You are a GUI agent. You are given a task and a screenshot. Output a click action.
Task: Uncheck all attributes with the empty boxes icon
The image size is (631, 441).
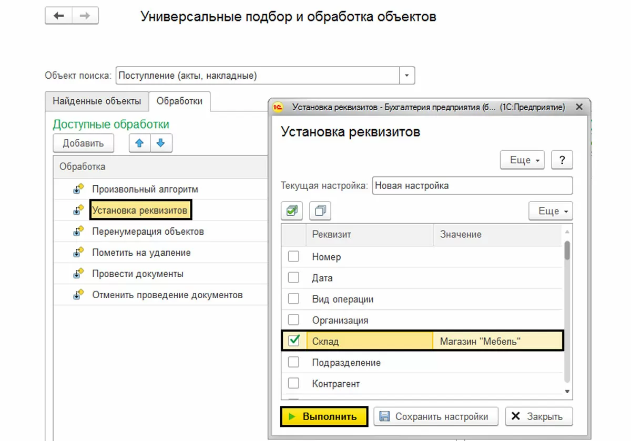(320, 211)
